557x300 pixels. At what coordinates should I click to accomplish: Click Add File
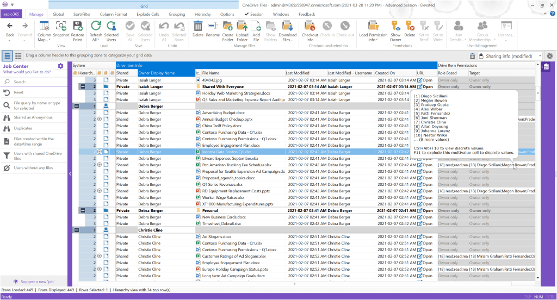tap(256, 31)
